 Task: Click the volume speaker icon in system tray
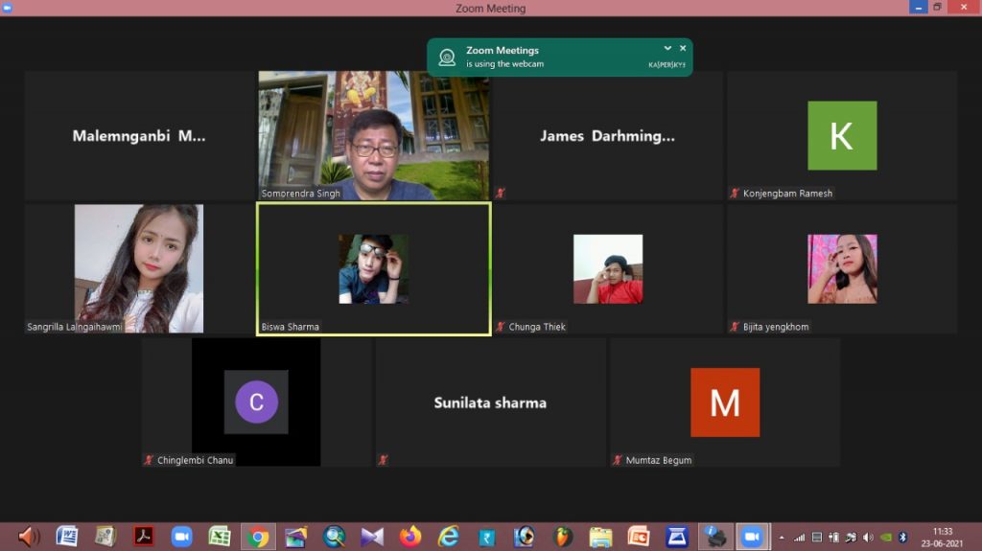(868, 538)
